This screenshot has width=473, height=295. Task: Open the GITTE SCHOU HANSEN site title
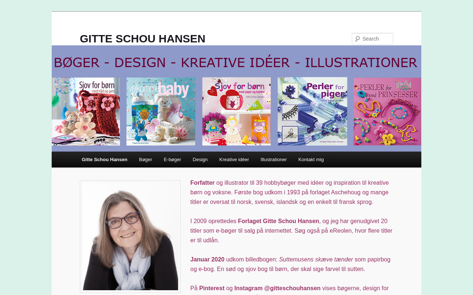[x=143, y=39]
